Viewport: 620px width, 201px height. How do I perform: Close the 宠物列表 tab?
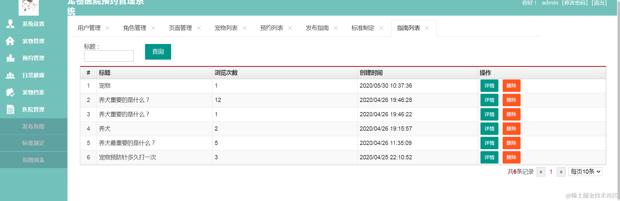click(x=244, y=28)
